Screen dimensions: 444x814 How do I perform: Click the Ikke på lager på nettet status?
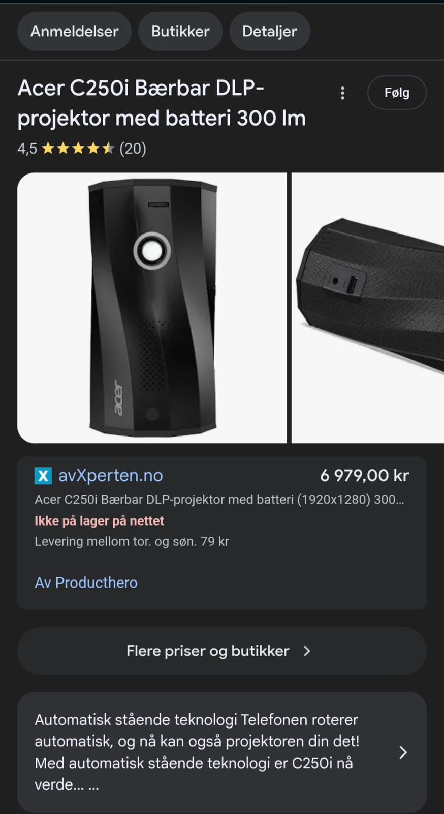click(99, 521)
